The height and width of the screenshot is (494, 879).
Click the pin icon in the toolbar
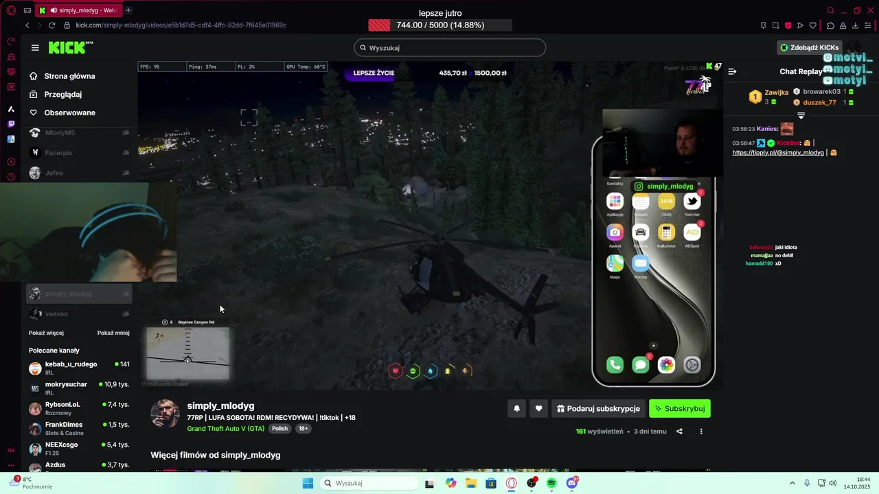(763, 25)
